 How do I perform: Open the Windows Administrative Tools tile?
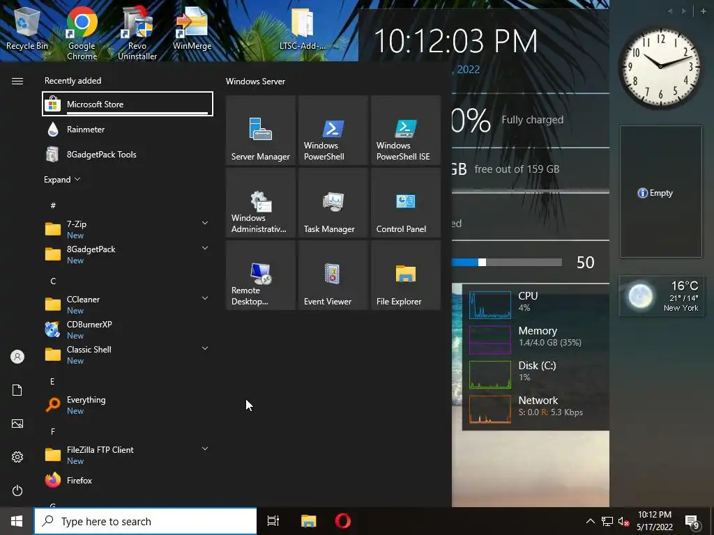point(261,203)
